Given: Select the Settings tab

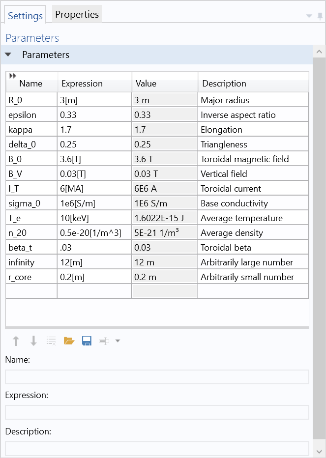Looking at the screenshot, I should (x=26, y=16).
